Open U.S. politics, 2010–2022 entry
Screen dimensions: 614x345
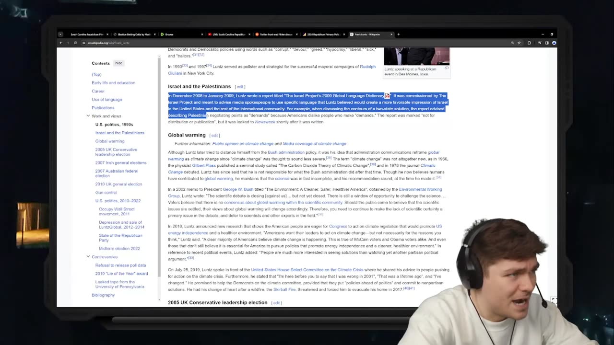[118, 201]
